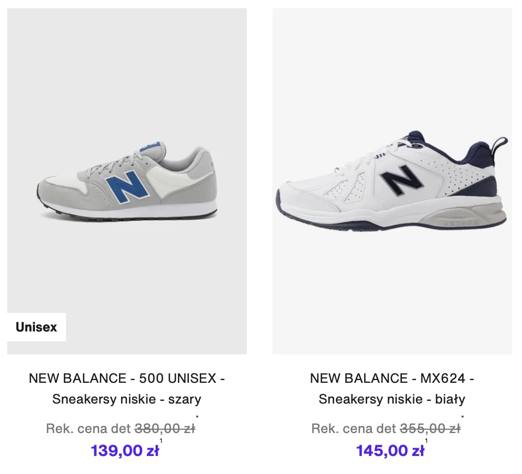Click footnote marker 1 beside 145,00 zł
The width and height of the screenshot is (522, 474).
point(426,441)
